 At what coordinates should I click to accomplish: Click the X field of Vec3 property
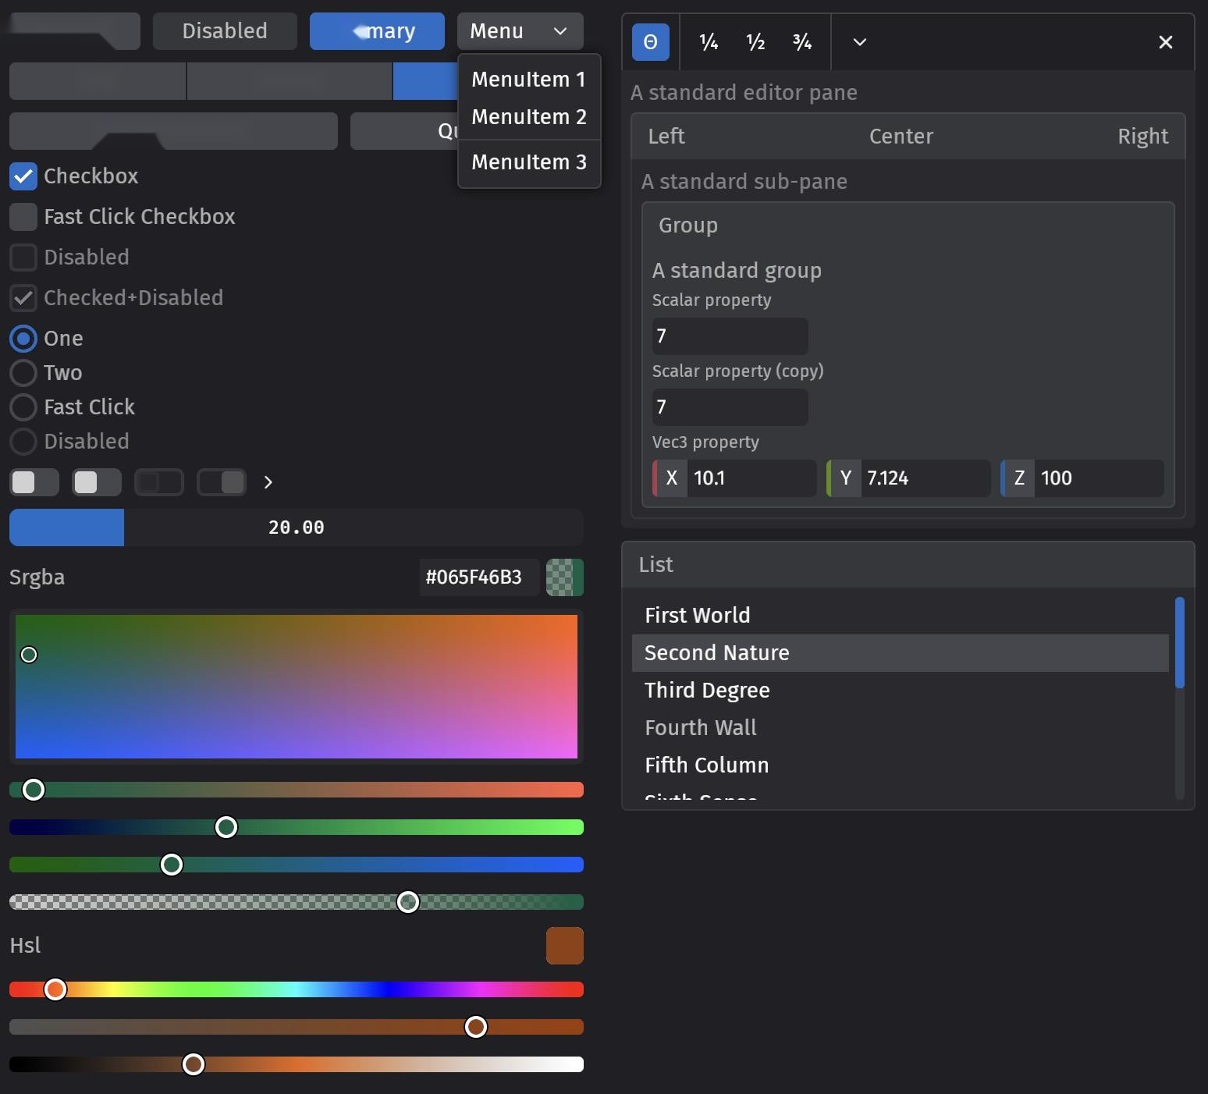click(x=734, y=478)
